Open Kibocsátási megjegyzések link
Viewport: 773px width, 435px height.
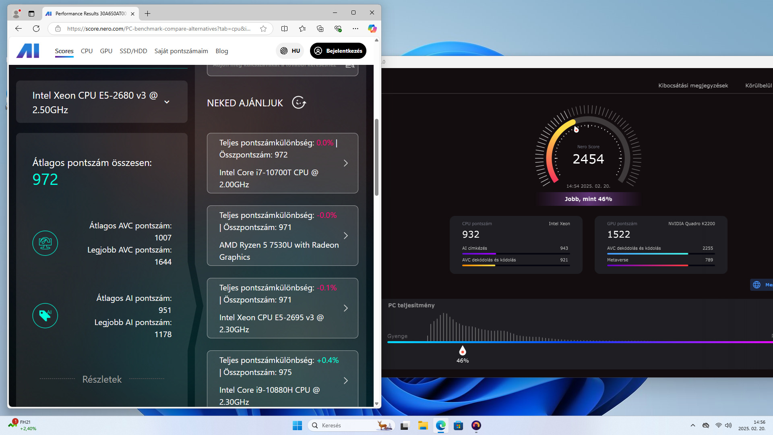point(693,85)
